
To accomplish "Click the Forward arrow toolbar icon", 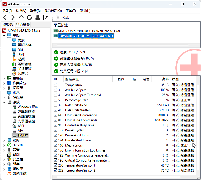I will click(x=13, y=17).
